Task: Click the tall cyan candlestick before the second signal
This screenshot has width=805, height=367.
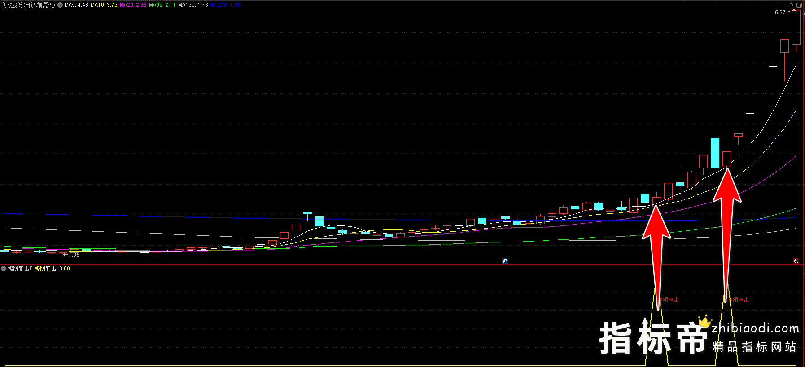Action: [x=715, y=153]
